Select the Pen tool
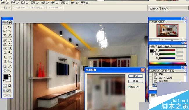 [5, 61]
